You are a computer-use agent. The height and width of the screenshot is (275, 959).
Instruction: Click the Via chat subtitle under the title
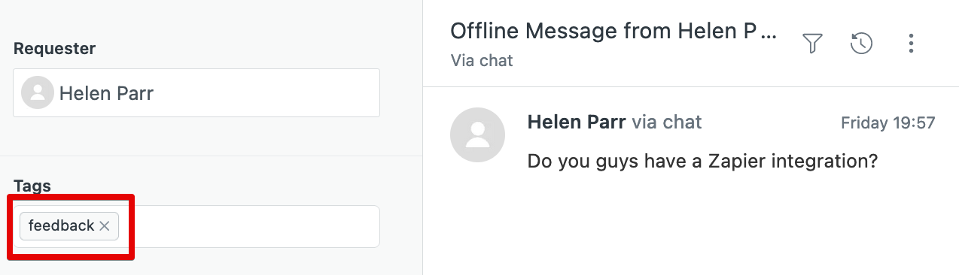click(482, 60)
